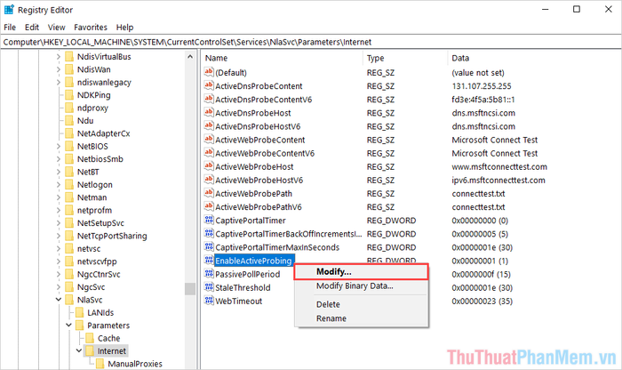Image resolution: width=622 pixels, height=370 pixels.
Task: Click the Netlogon folder icon
Action: point(69,185)
